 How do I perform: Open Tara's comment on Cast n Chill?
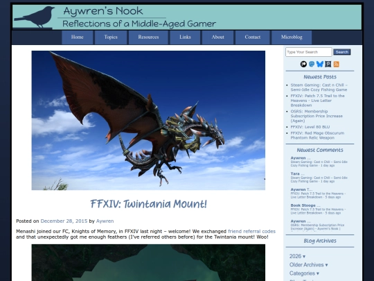pyautogui.click(x=319, y=178)
